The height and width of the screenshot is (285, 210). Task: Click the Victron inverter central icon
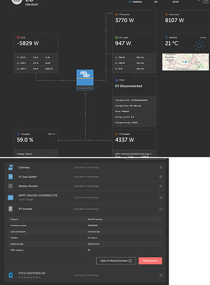[x=85, y=78]
